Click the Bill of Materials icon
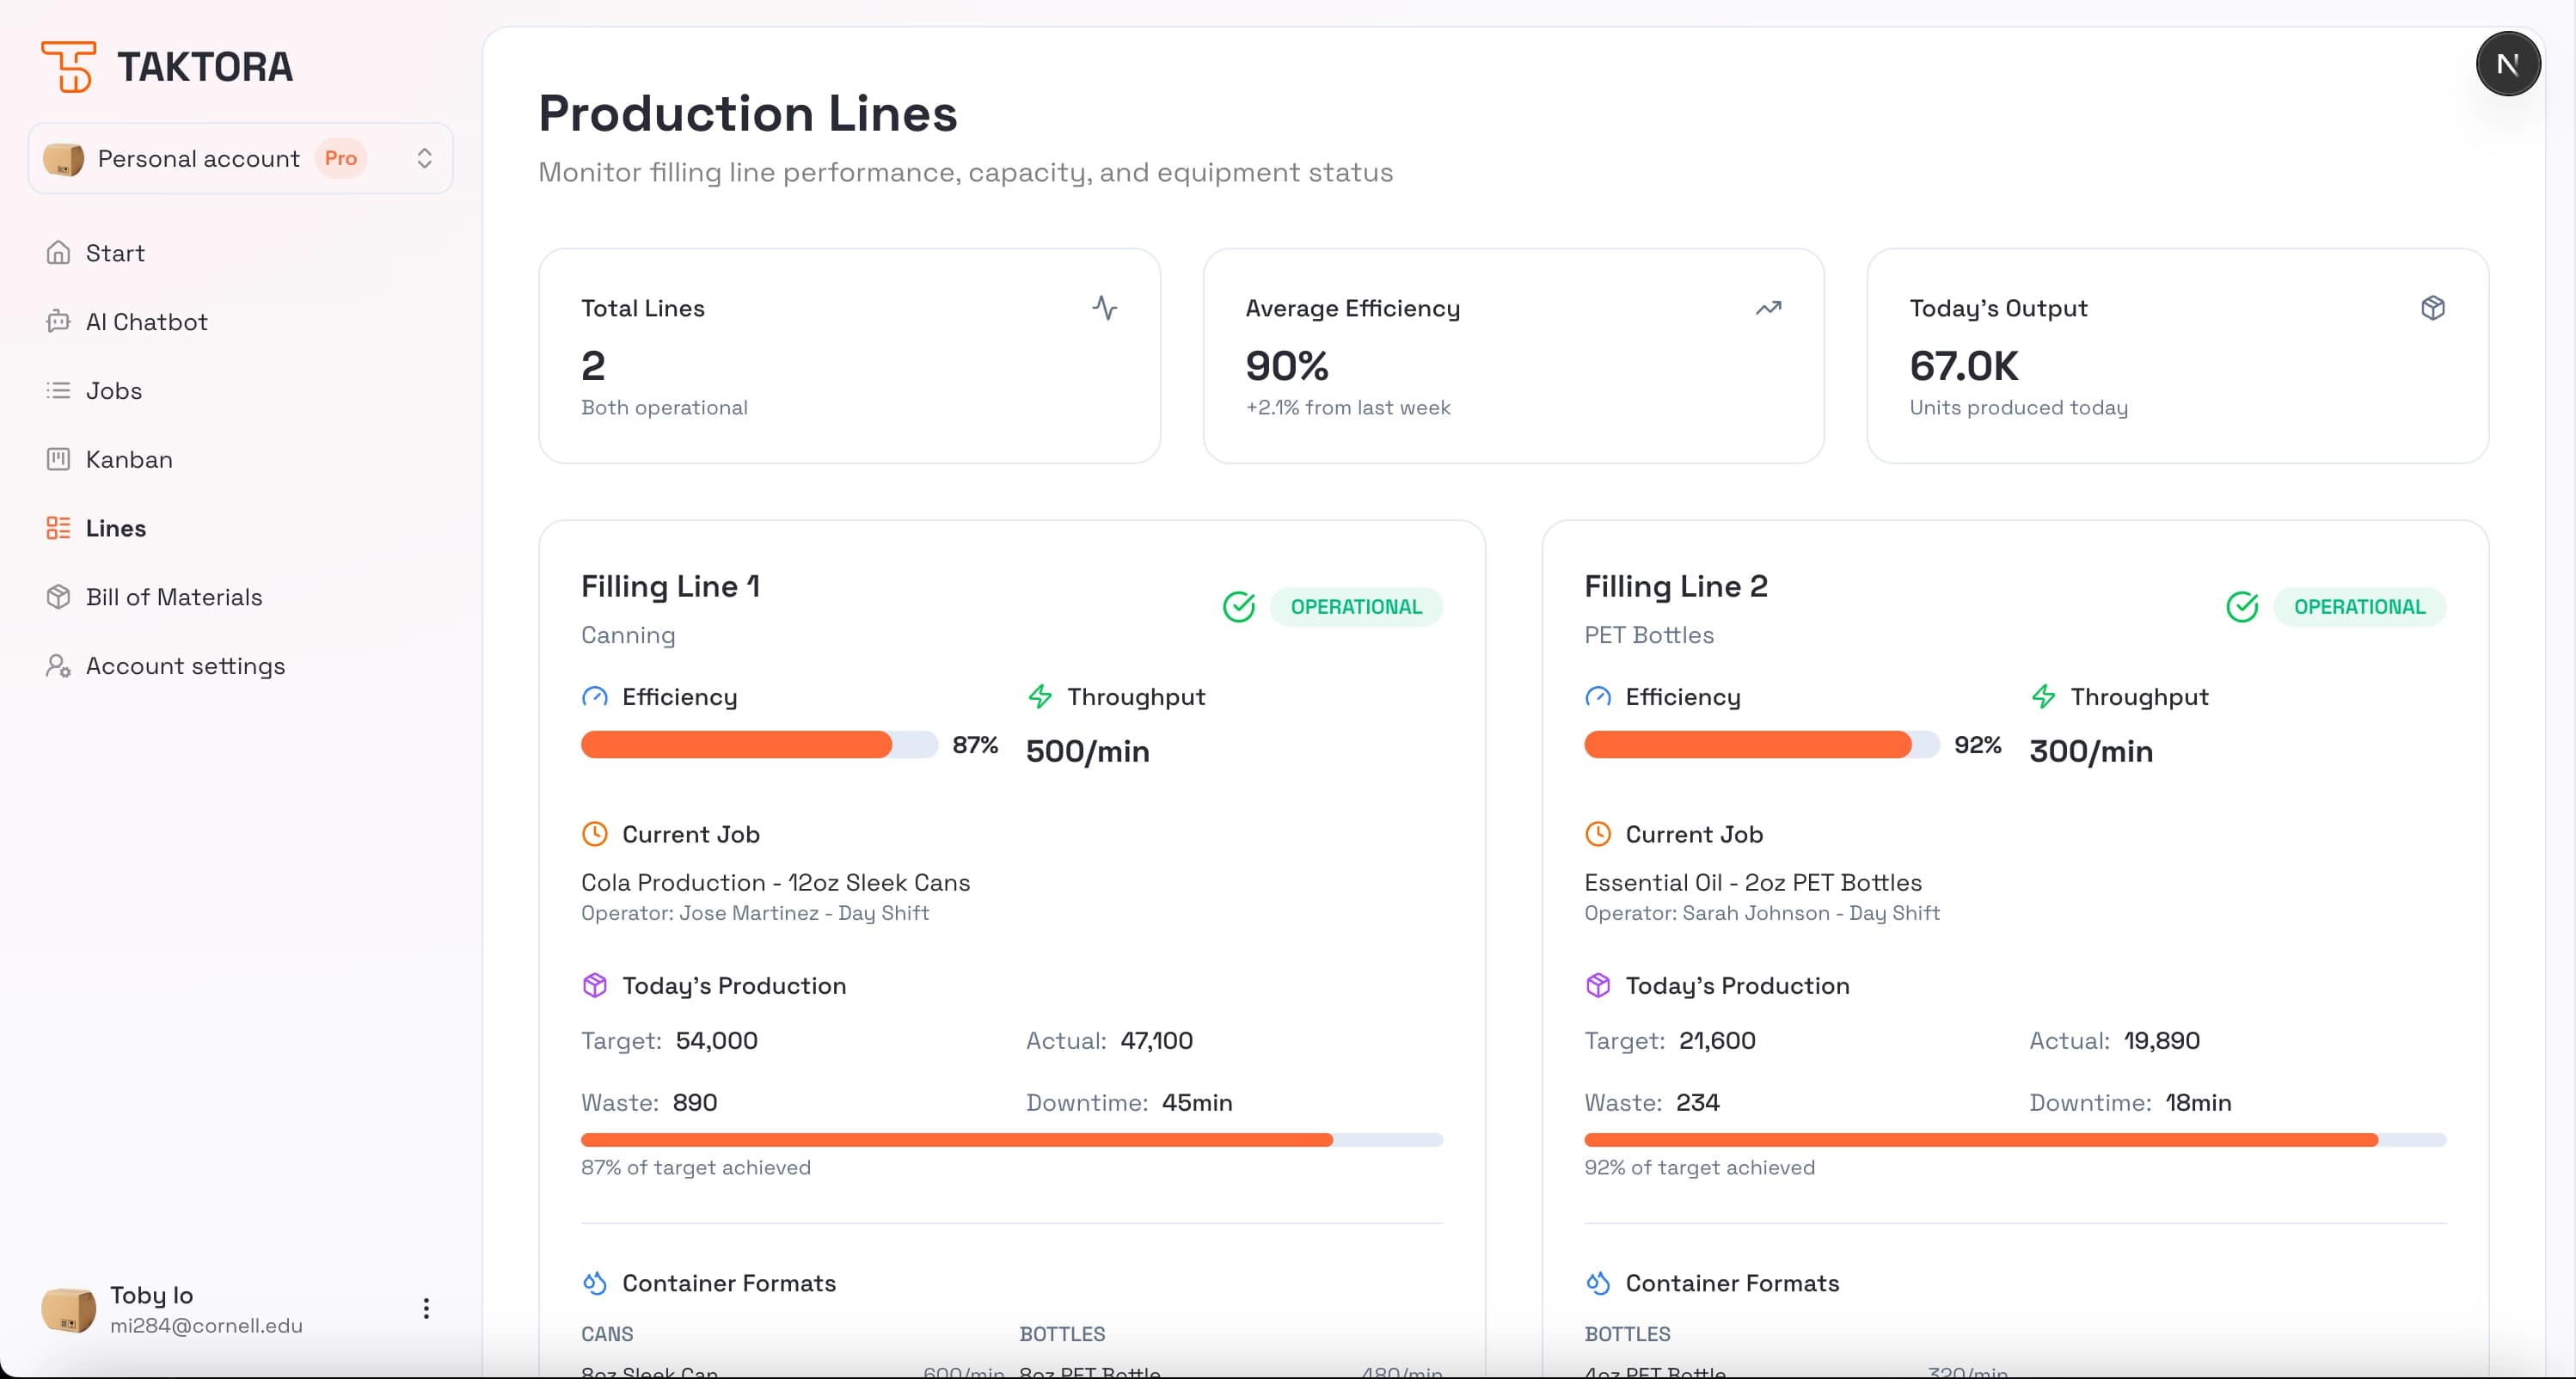This screenshot has height=1379, width=2576. [59, 596]
